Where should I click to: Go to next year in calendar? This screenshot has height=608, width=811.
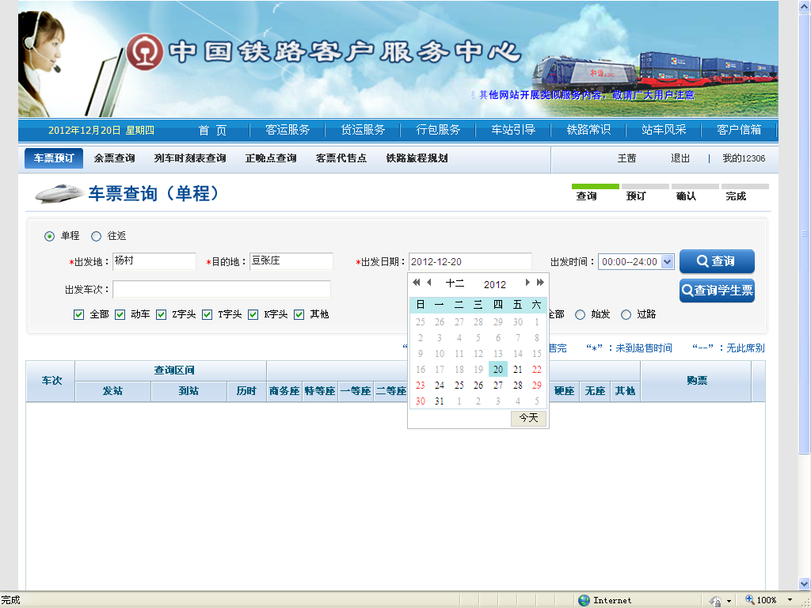click(540, 283)
